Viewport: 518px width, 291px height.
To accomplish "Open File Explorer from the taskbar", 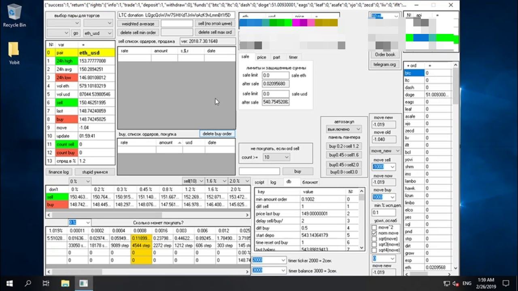I will (x=65, y=283).
